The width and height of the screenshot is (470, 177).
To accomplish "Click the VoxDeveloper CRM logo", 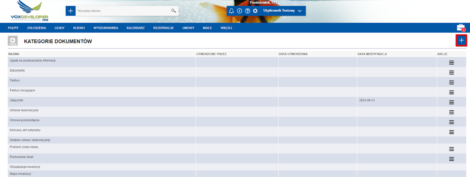I will (x=29, y=11).
